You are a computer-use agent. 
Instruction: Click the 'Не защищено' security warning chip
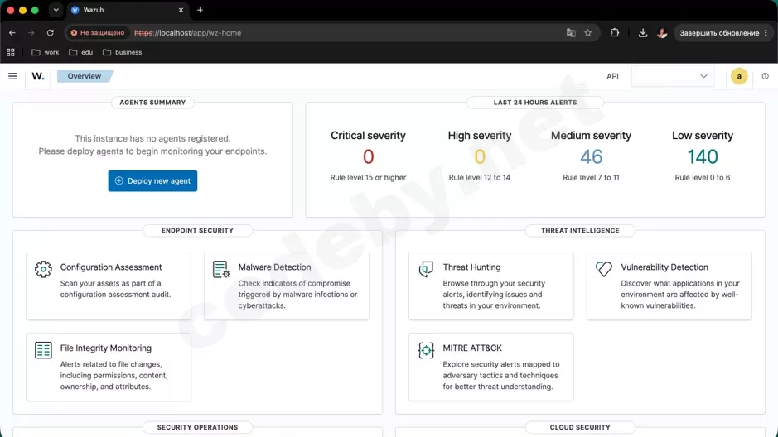[98, 33]
